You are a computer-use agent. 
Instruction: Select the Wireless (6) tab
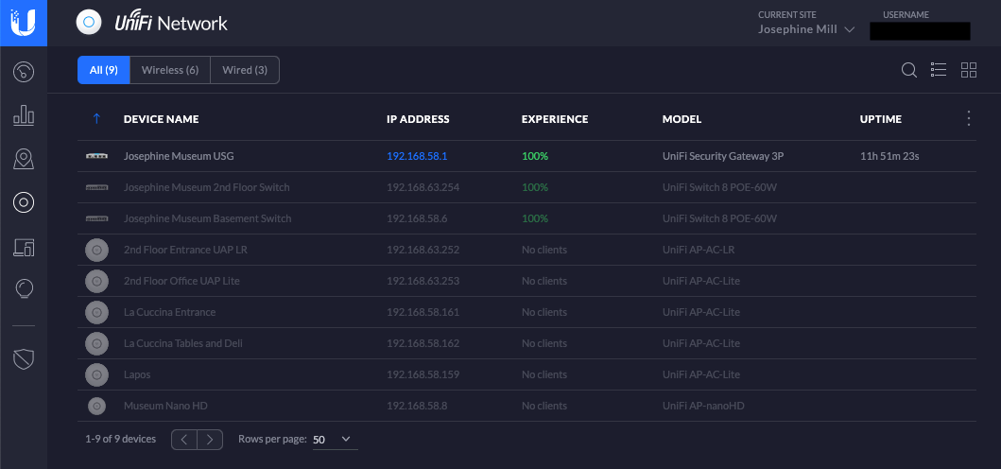pos(170,70)
